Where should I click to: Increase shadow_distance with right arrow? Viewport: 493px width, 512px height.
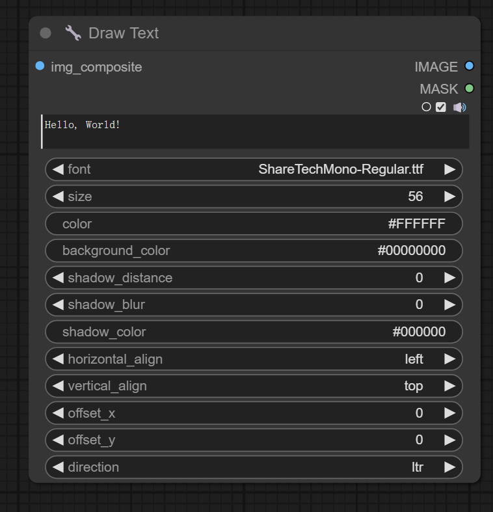pos(449,278)
